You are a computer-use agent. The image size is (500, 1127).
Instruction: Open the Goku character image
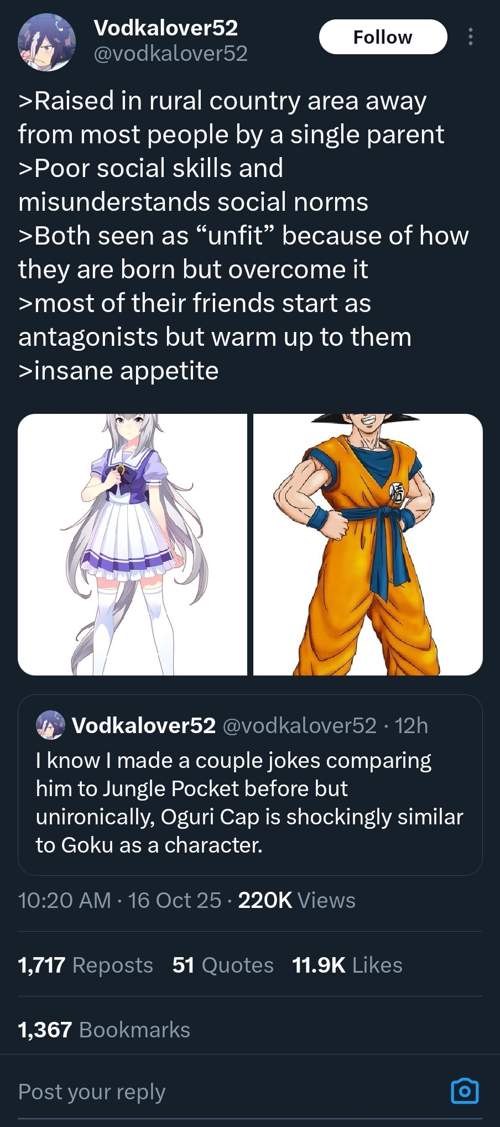click(x=368, y=544)
